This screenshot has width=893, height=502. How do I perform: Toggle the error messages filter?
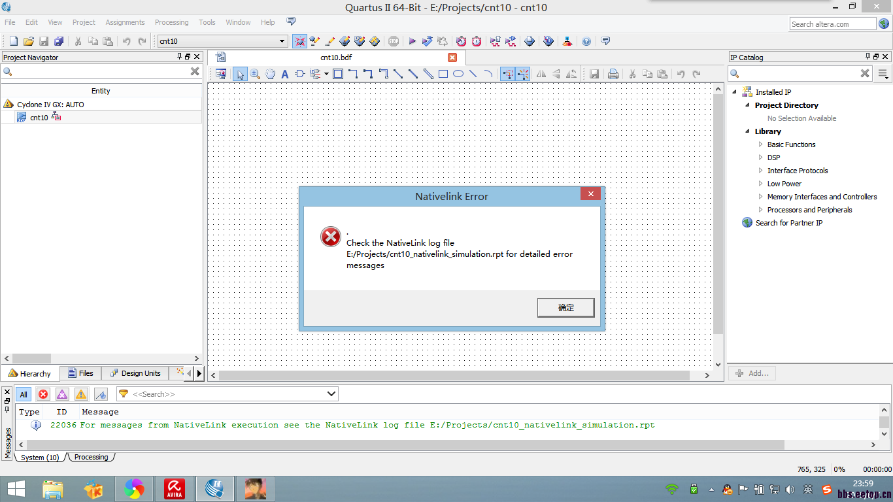tap(43, 394)
